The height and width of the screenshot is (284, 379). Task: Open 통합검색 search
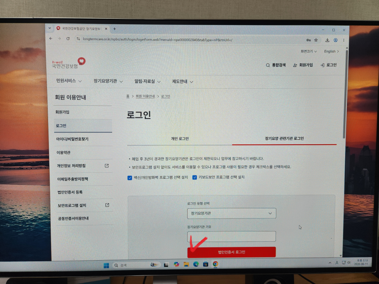276,65
